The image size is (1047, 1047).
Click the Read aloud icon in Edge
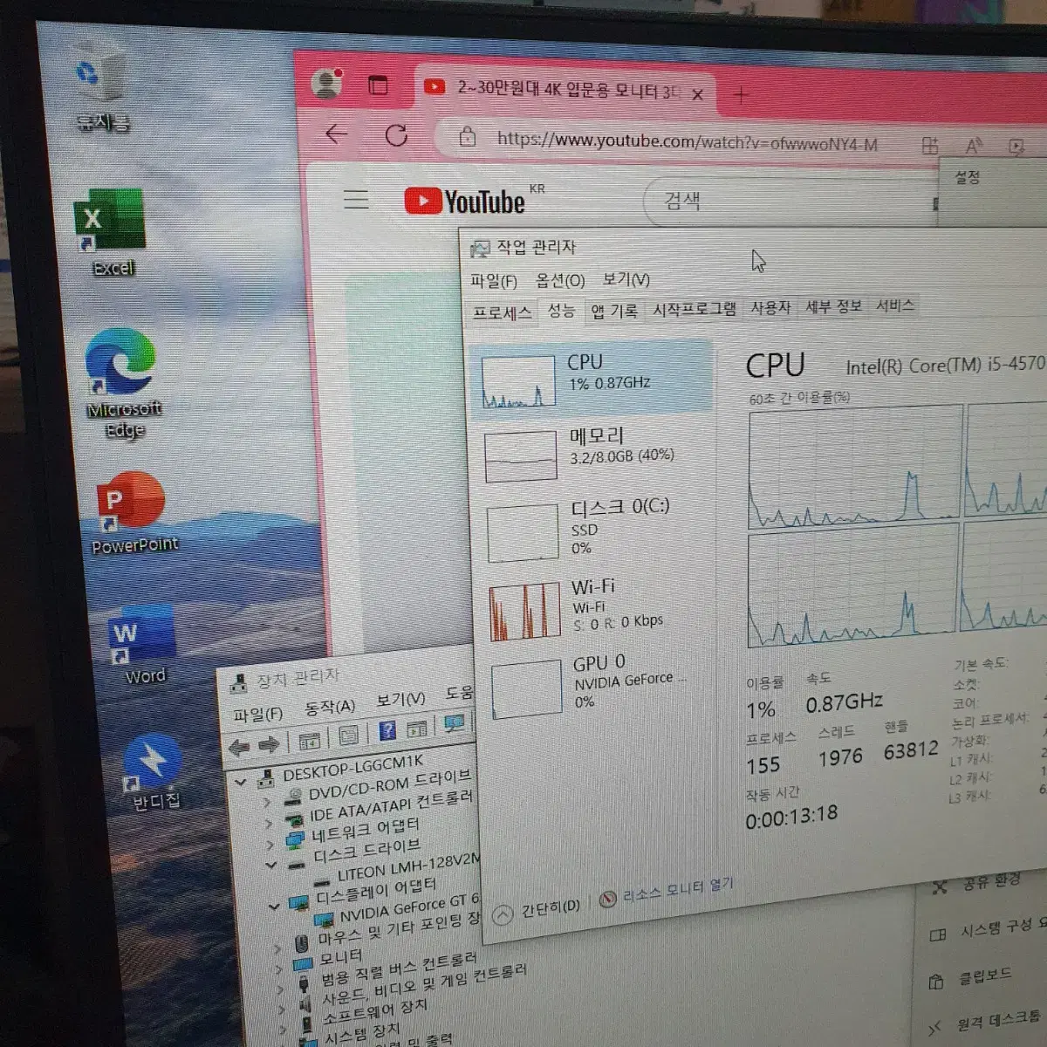point(974,146)
